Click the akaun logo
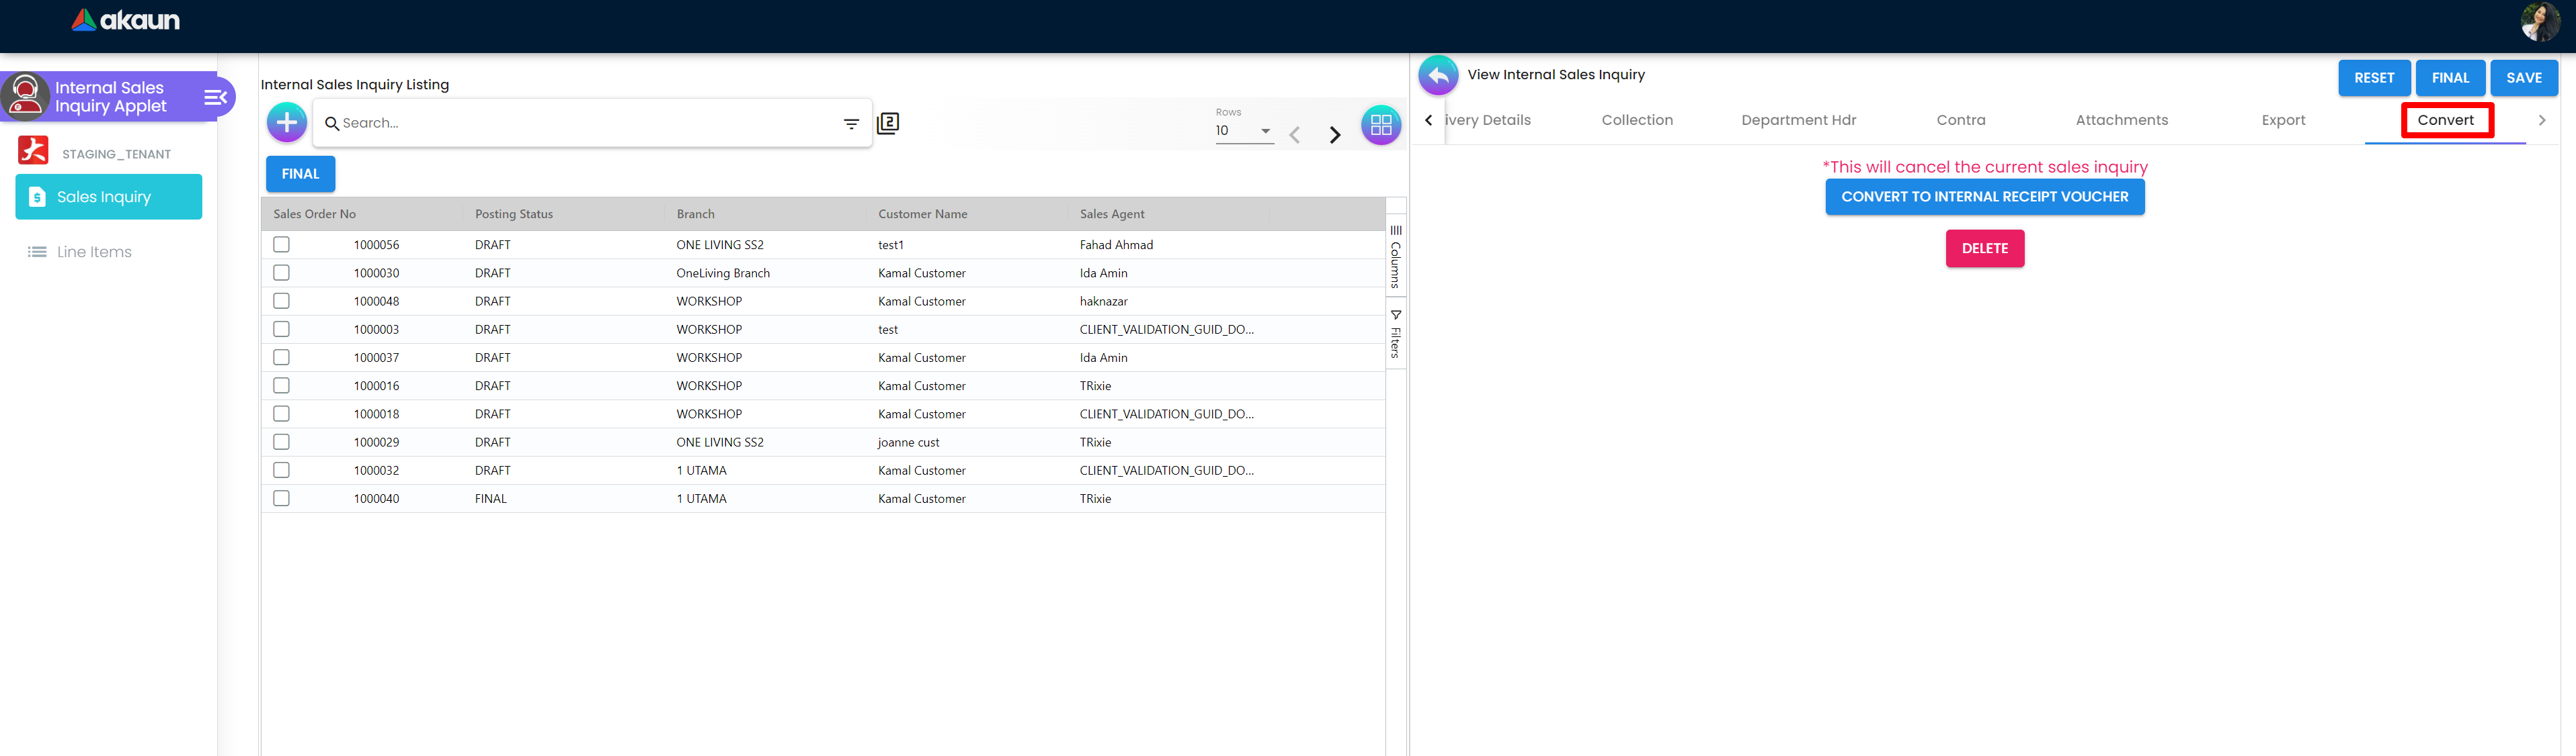 tap(126, 20)
